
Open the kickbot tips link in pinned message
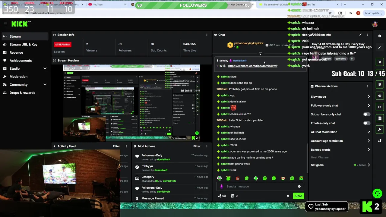click(253, 66)
